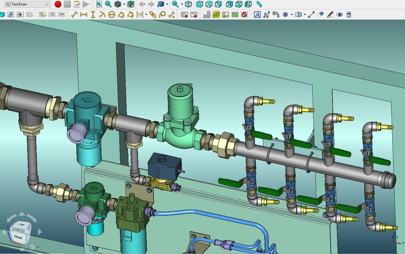405x254 pixels.
Task: Execute macro with the play triangle
Action: click(x=86, y=4)
